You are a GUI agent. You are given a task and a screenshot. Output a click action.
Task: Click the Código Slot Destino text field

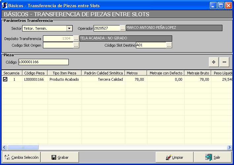150,45
